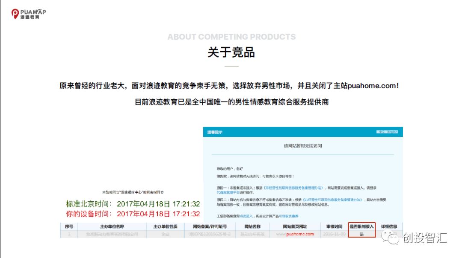Viewport: 462px width, 258px height.
Task: Click the 点此进入 filing query link
Action: point(246,216)
